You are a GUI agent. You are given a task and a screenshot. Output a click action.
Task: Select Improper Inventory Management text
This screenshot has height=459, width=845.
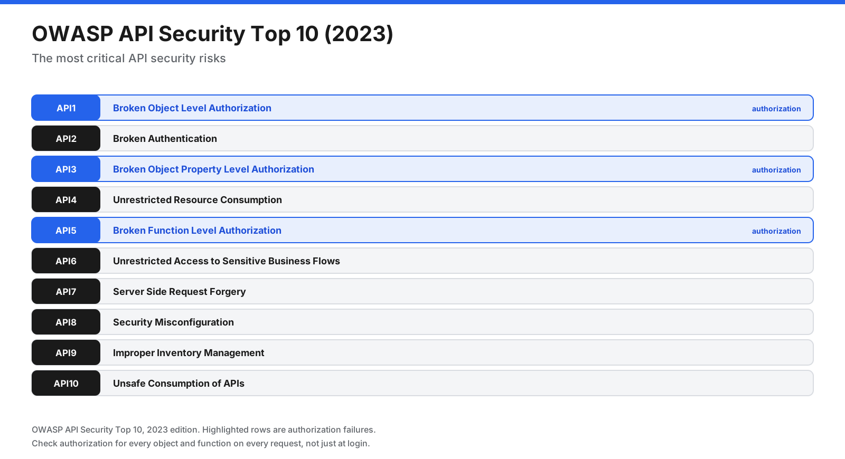[x=189, y=353]
